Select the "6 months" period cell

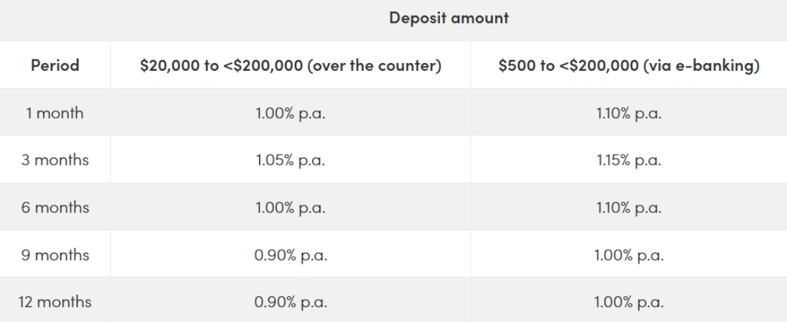[x=54, y=207]
